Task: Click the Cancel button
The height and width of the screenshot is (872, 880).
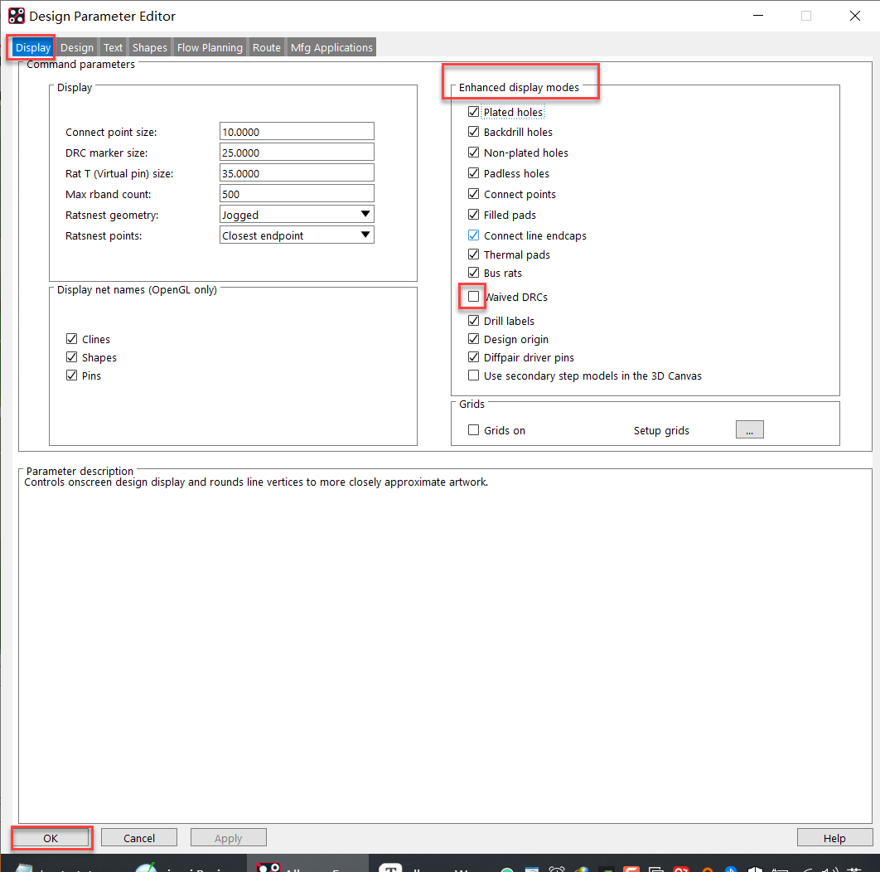Action: click(139, 838)
